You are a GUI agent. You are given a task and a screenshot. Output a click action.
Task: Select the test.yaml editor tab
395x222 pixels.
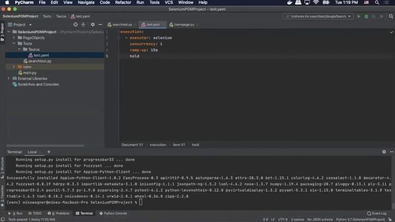click(152, 25)
